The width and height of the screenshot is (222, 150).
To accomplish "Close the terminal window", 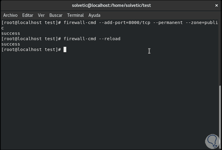I will pyautogui.click(x=216, y=5).
